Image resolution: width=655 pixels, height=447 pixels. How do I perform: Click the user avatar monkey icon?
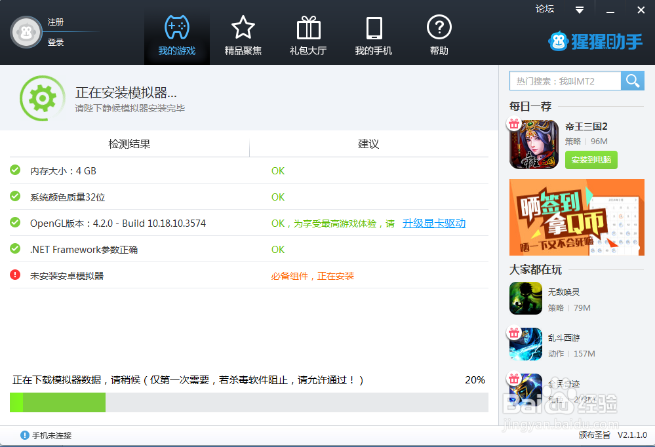[26, 31]
